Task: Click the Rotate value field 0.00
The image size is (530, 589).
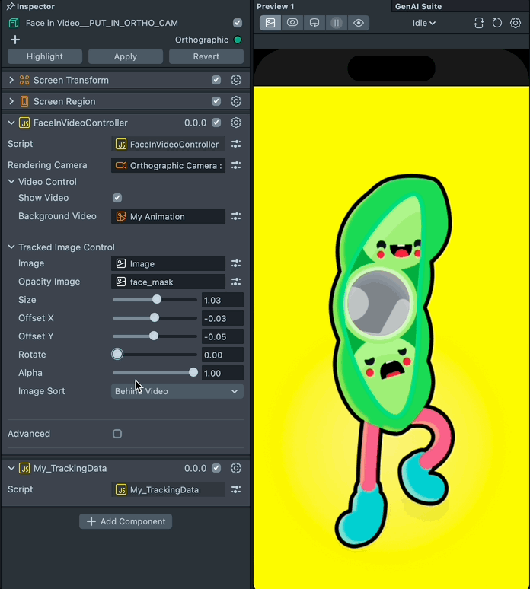Action: point(222,355)
